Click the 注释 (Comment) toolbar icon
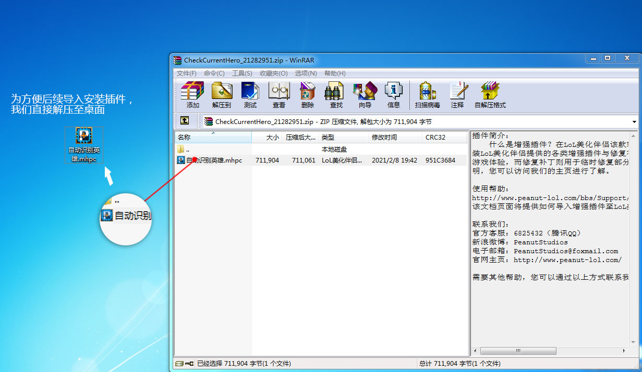The height and width of the screenshot is (372, 642). pos(457,95)
